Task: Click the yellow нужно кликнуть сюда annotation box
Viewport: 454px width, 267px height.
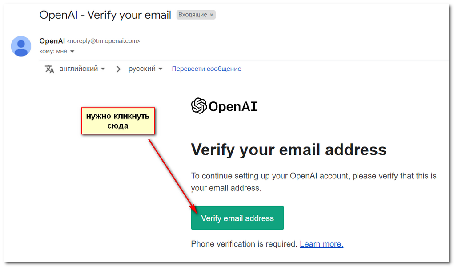Action: 118,121
